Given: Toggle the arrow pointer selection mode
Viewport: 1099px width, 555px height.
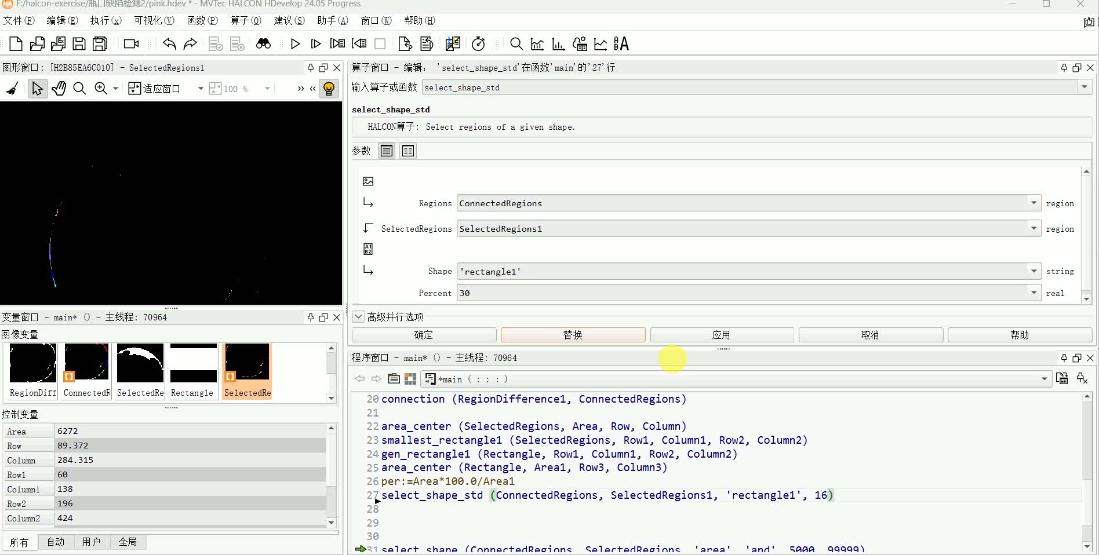Looking at the screenshot, I should click(37, 89).
